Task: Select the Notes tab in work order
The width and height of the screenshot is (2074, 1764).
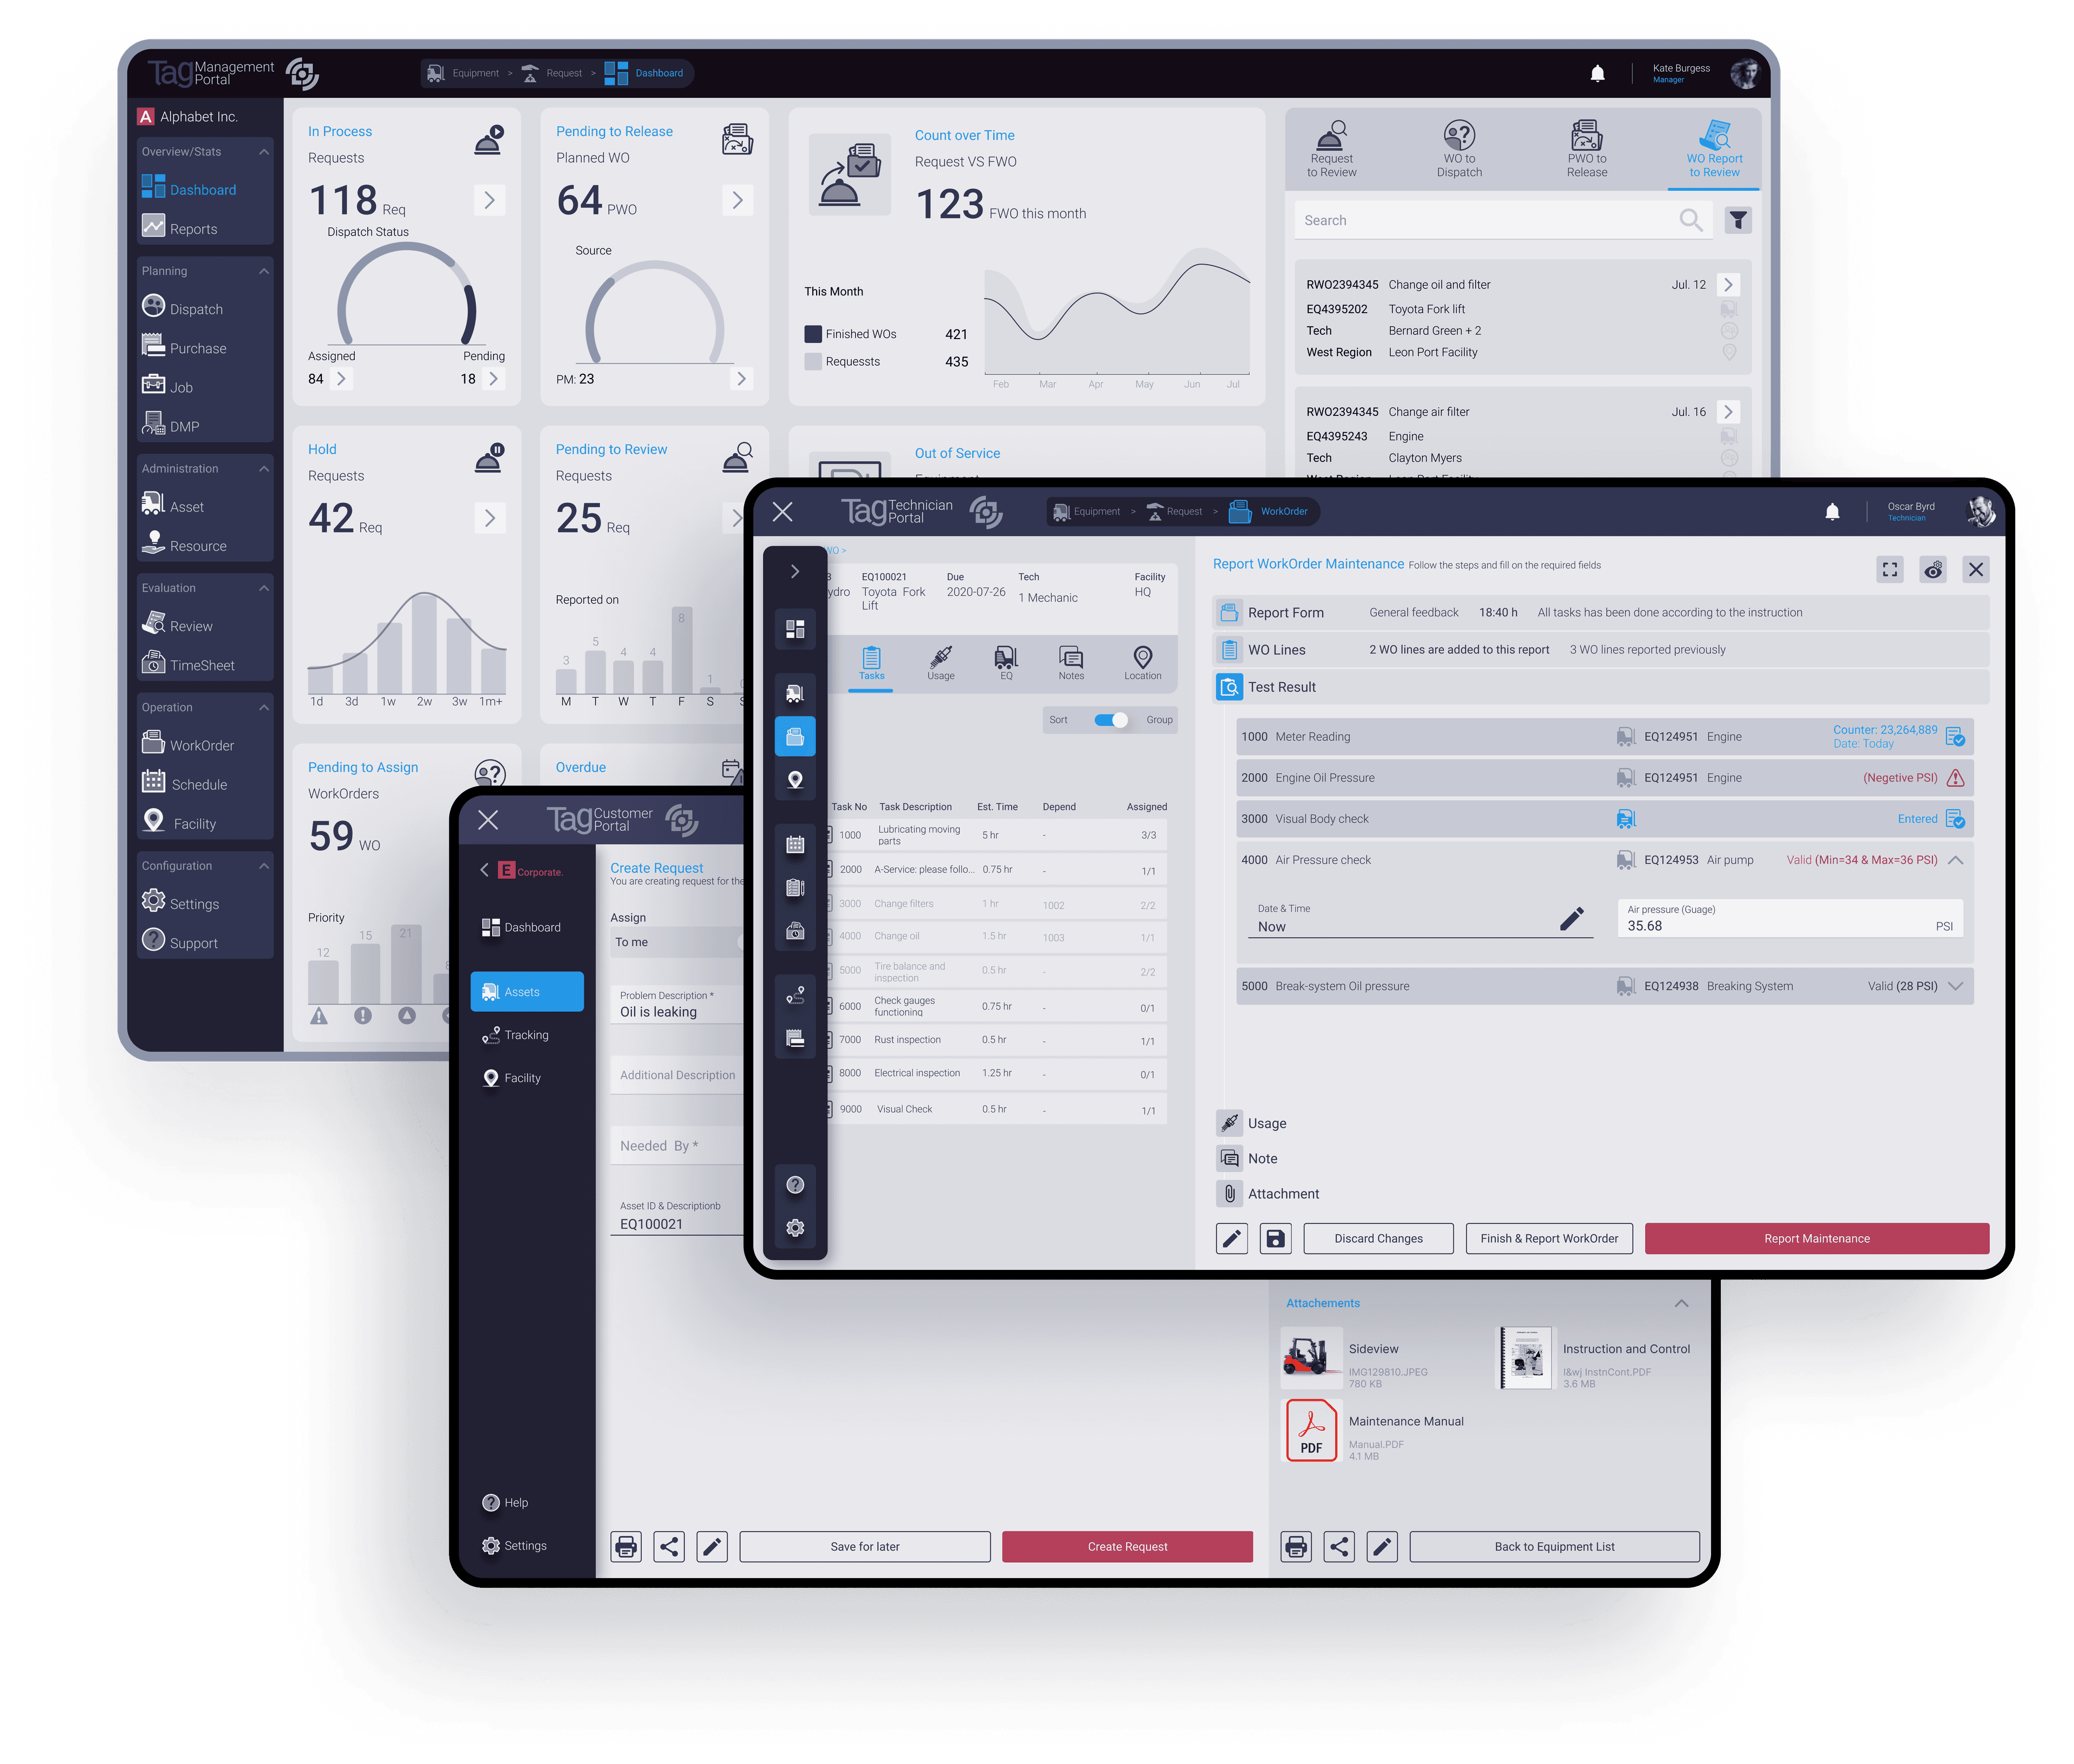Action: pyautogui.click(x=1071, y=663)
